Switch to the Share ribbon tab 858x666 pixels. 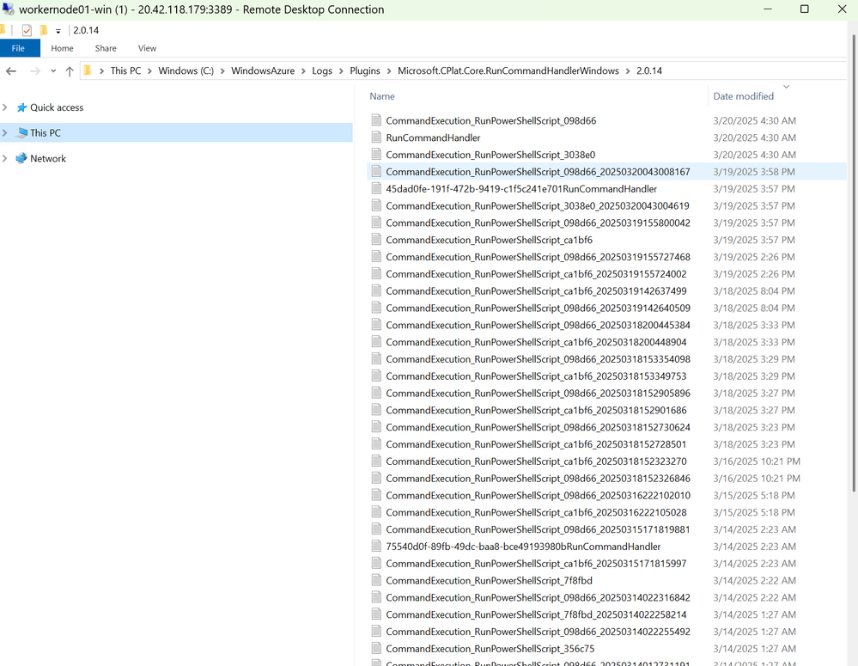click(106, 48)
